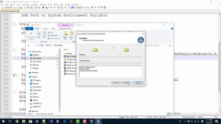Click Print icon in Notepad++ toolbar

pos(21,8)
